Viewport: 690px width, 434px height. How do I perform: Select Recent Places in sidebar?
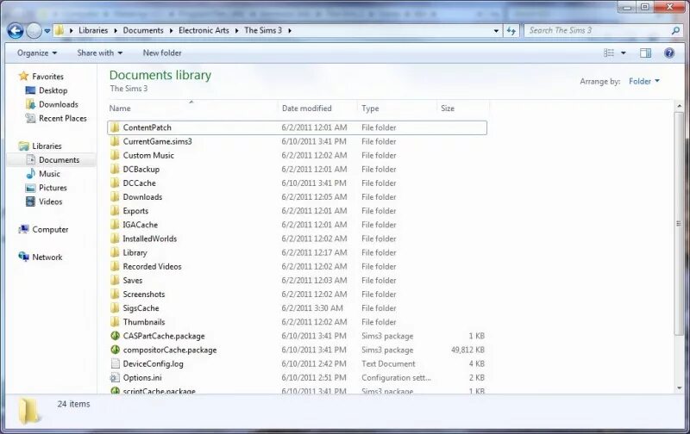pyautogui.click(x=62, y=119)
